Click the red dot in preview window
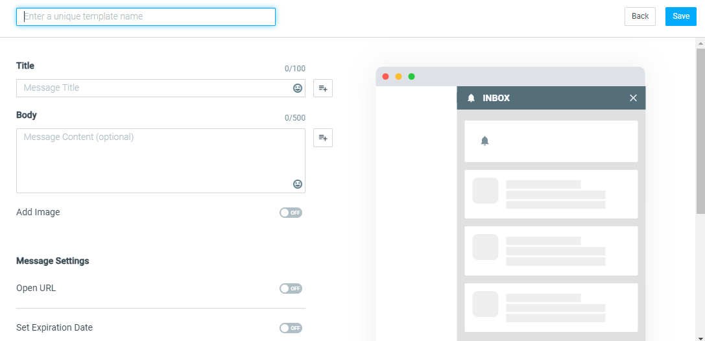The height and width of the screenshot is (341, 705). 385,76
